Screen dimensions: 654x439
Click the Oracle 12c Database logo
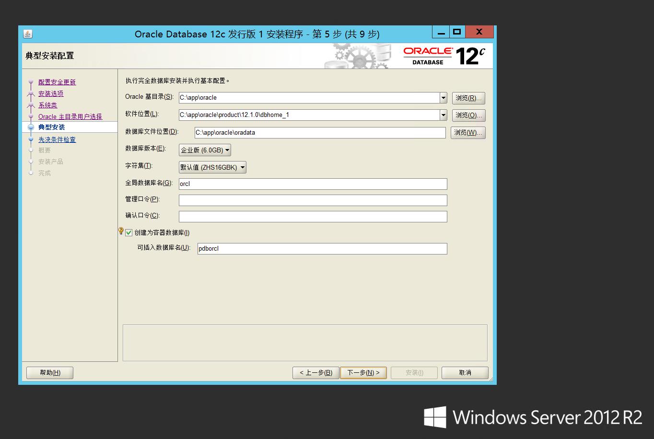click(444, 56)
